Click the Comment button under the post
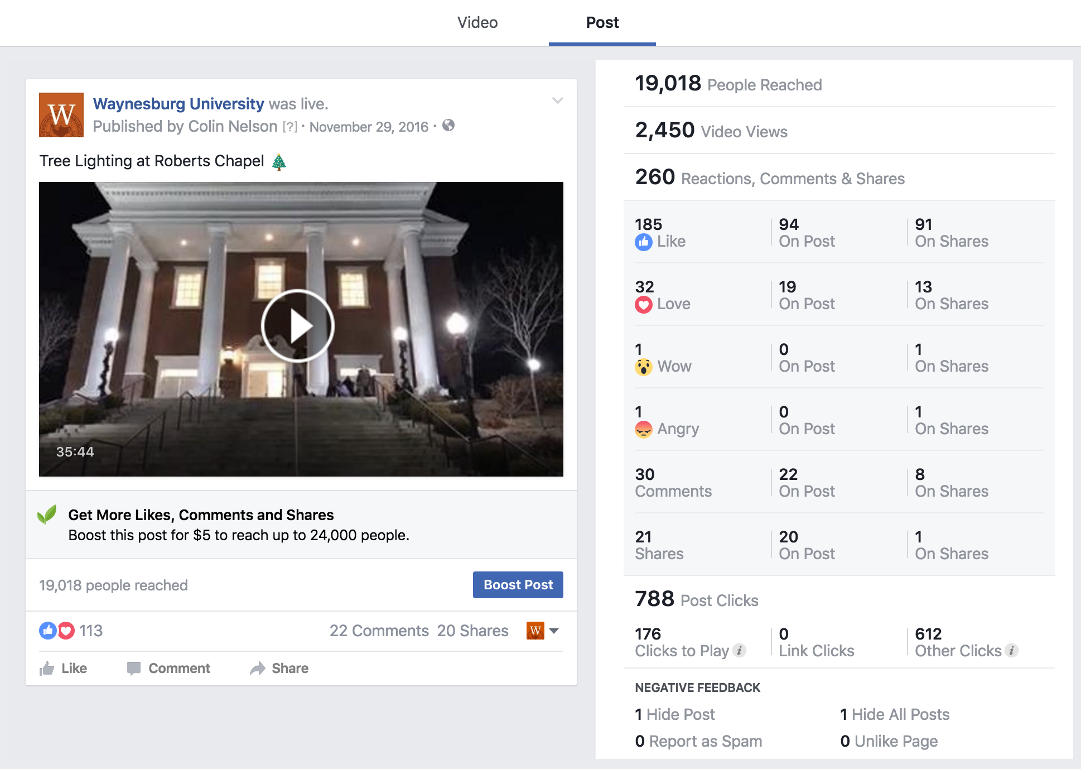Image resolution: width=1081 pixels, height=769 pixels. (168, 668)
